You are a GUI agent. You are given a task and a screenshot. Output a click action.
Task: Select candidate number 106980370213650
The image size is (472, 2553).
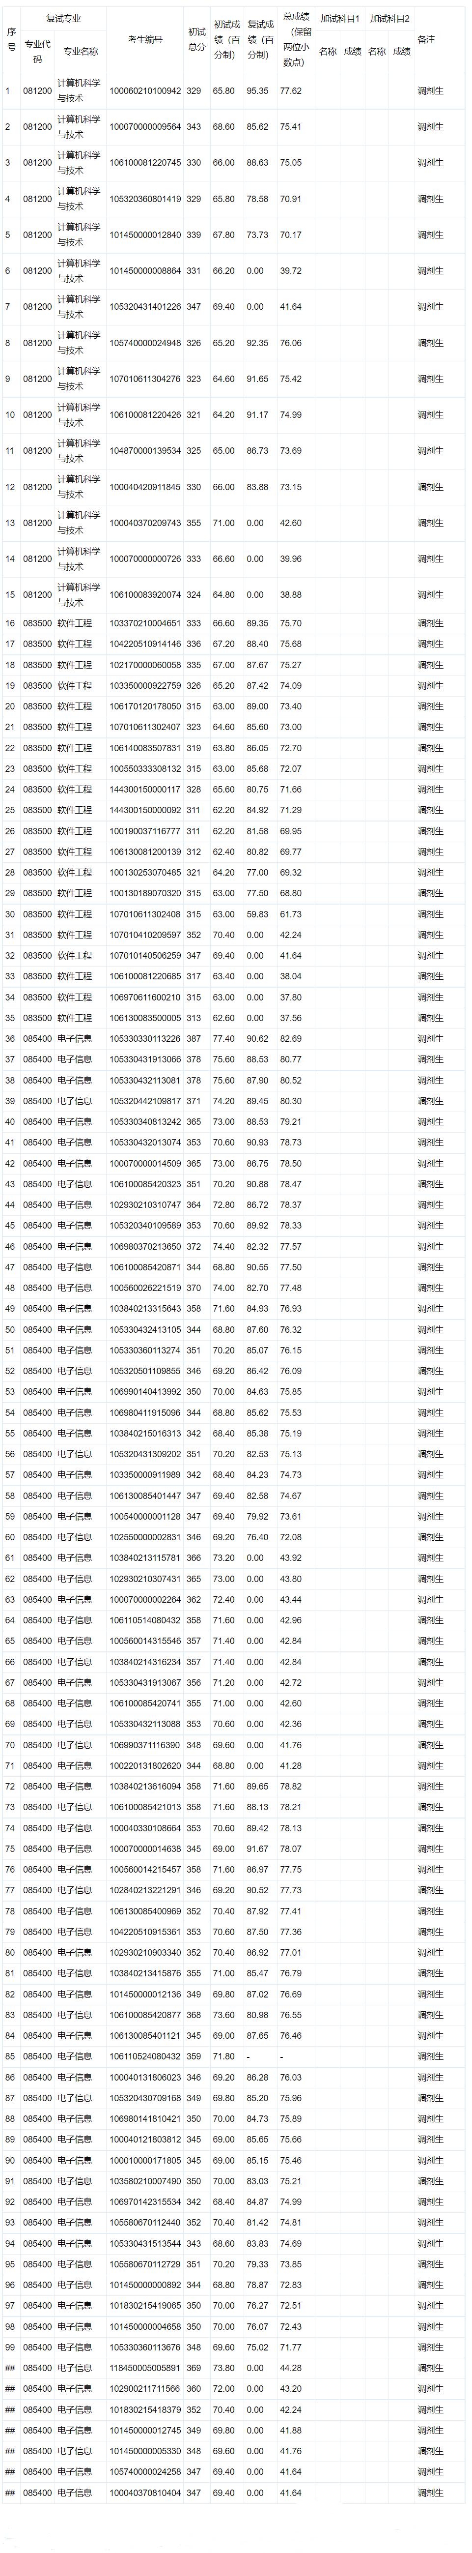(x=144, y=1247)
